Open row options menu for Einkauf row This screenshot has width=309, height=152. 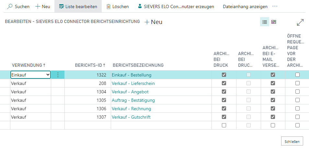[x=58, y=75]
